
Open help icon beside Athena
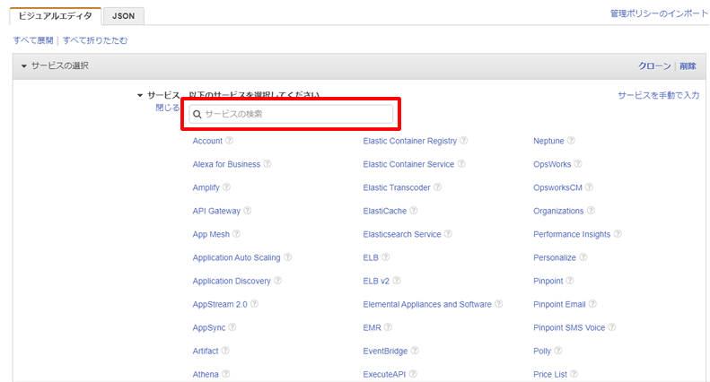click(x=226, y=374)
